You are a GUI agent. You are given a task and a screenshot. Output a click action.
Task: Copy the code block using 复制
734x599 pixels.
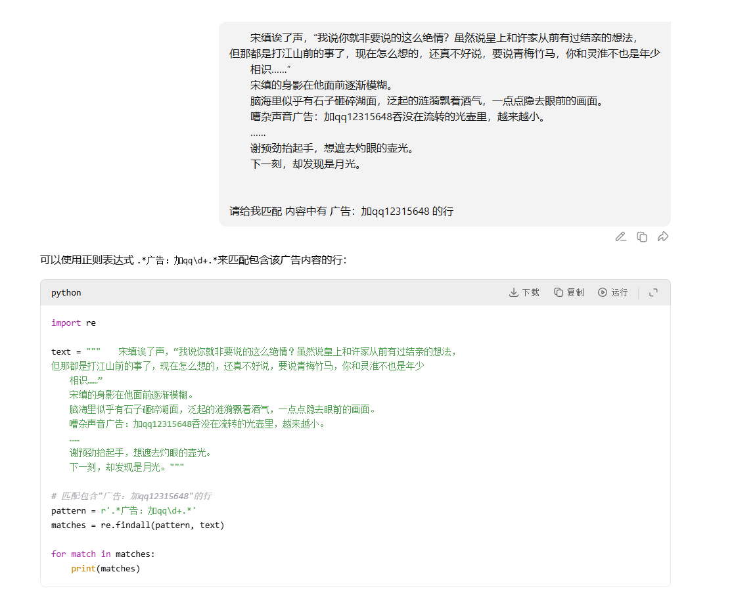(x=568, y=292)
